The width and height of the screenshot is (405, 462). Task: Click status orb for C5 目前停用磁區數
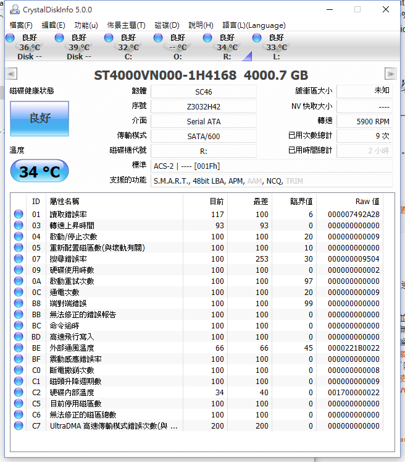tap(19, 404)
